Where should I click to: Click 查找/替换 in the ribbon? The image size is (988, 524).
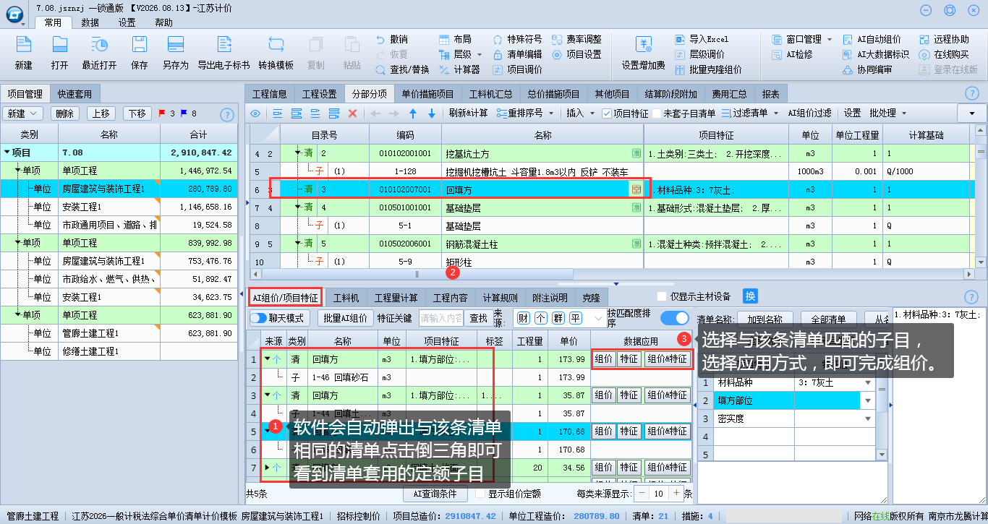click(402, 69)
